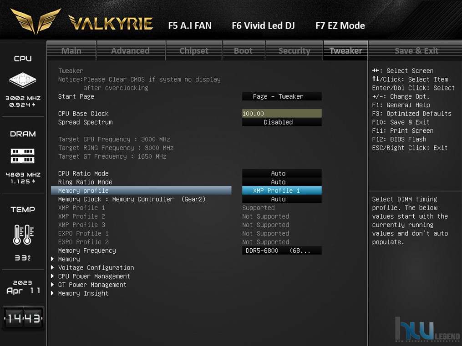
Task: Select the Spread Spectrum label
Action: click(x=85, y=122)
